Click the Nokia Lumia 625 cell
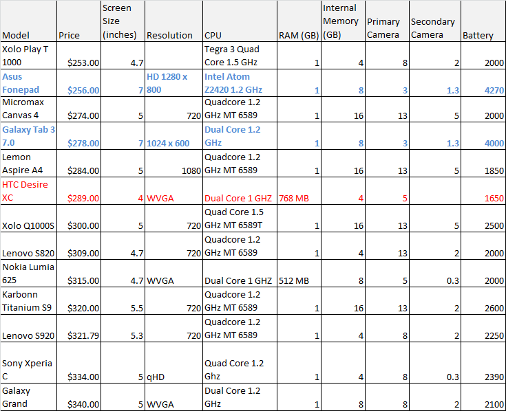Viewport: 506px width, 411px height. click(x=28, y=274)
